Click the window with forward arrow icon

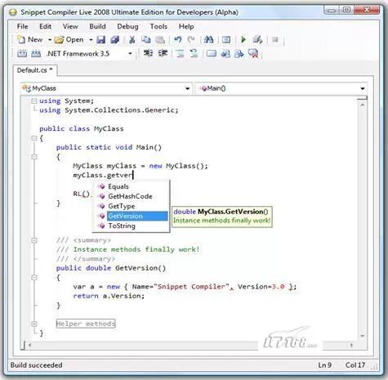pos(239,53)
